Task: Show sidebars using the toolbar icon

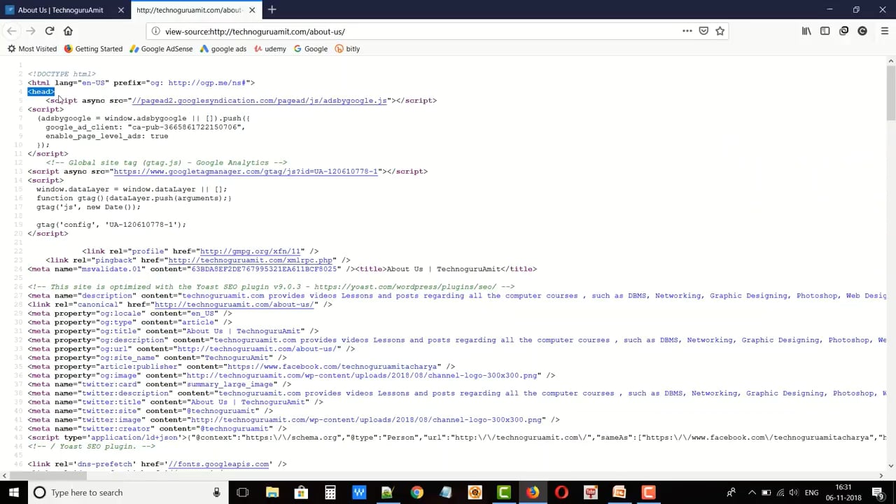Action: pos(825,31)
